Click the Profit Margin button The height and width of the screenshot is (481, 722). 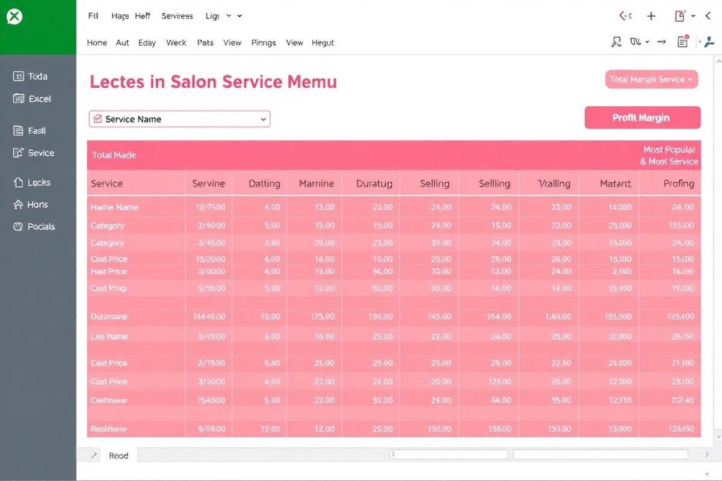pyautogui.click(x=643, y=117)
